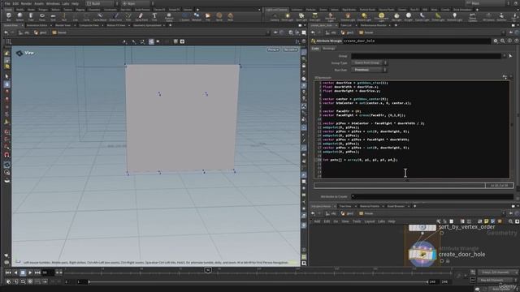Play timeline in reverse
520x292 pixels.
[x=15, y=273]
